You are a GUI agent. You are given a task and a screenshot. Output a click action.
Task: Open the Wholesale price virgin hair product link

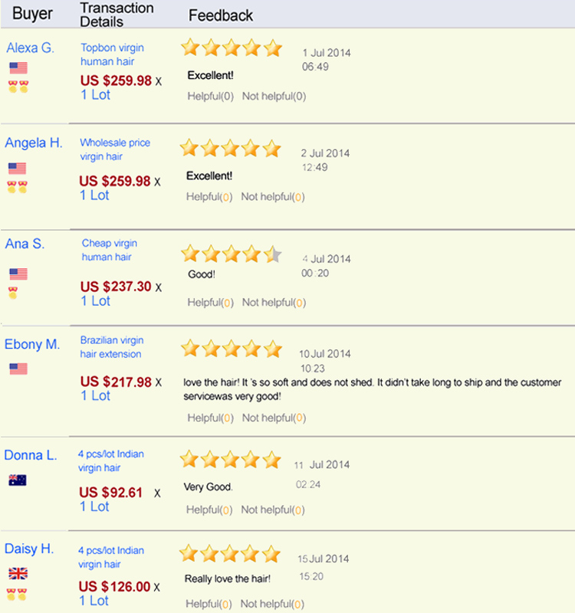click(115, 149)
